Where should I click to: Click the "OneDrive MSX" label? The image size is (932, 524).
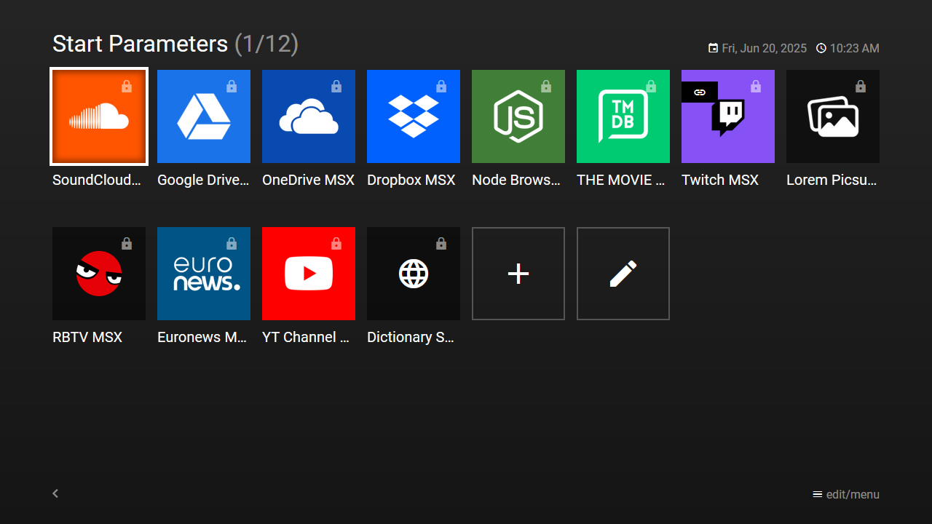pos(309,180)
